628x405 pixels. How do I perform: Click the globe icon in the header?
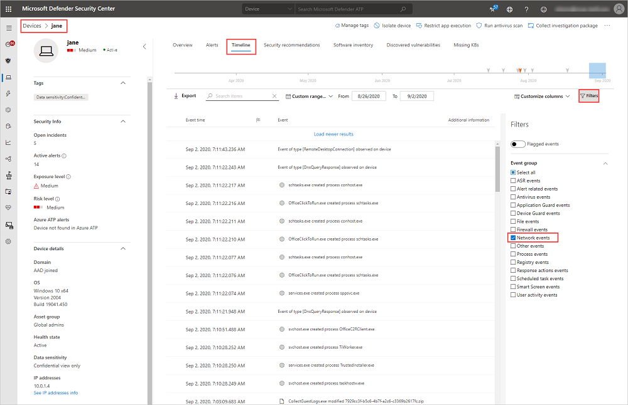tap(509, 9)
